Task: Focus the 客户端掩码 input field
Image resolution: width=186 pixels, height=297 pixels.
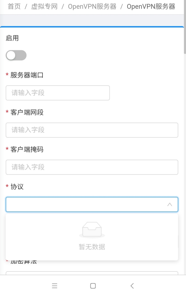Action: pyautogui.click(x=92, y=167)
